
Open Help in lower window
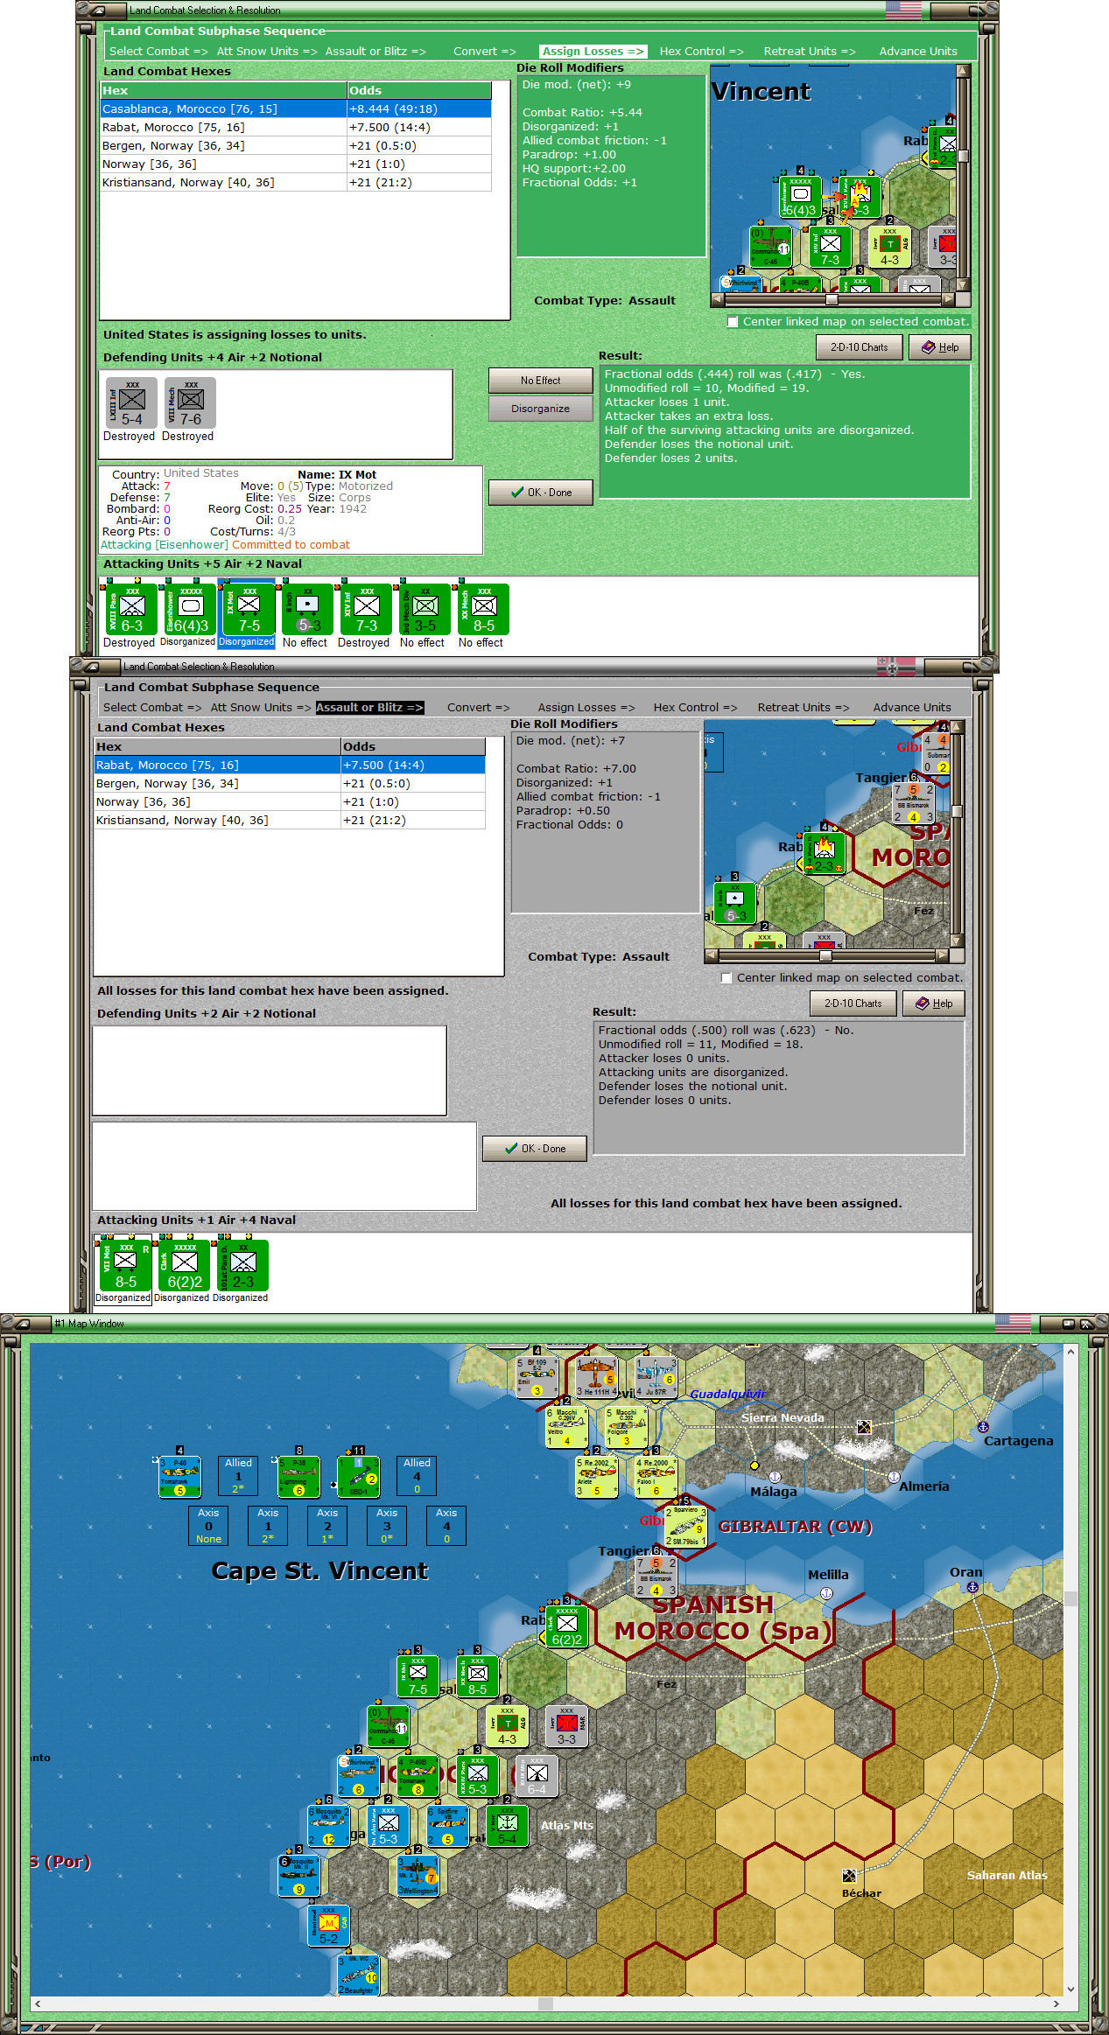click(x=934, y=1004)
